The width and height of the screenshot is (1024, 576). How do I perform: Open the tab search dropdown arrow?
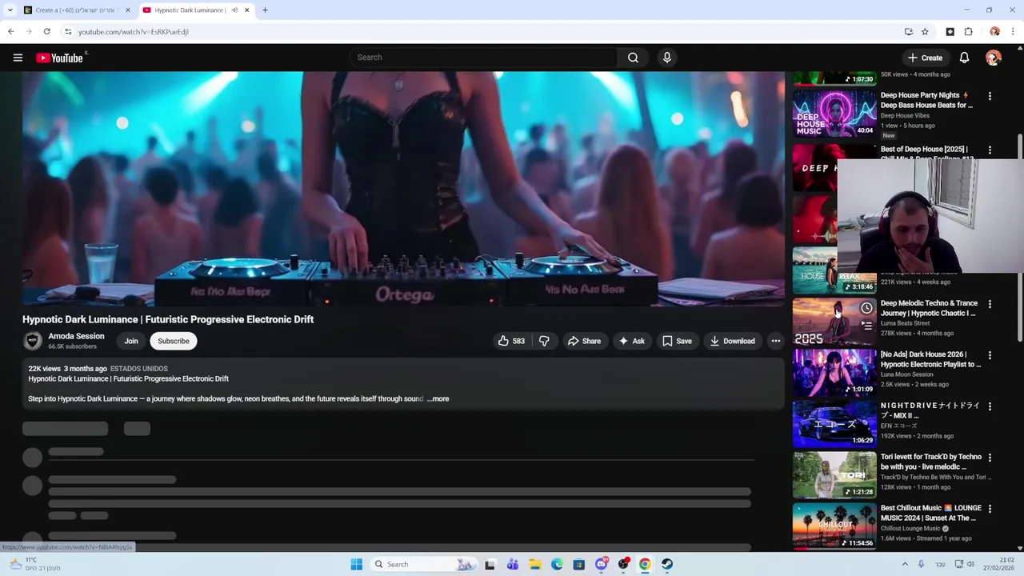click(x=10, y=10)
